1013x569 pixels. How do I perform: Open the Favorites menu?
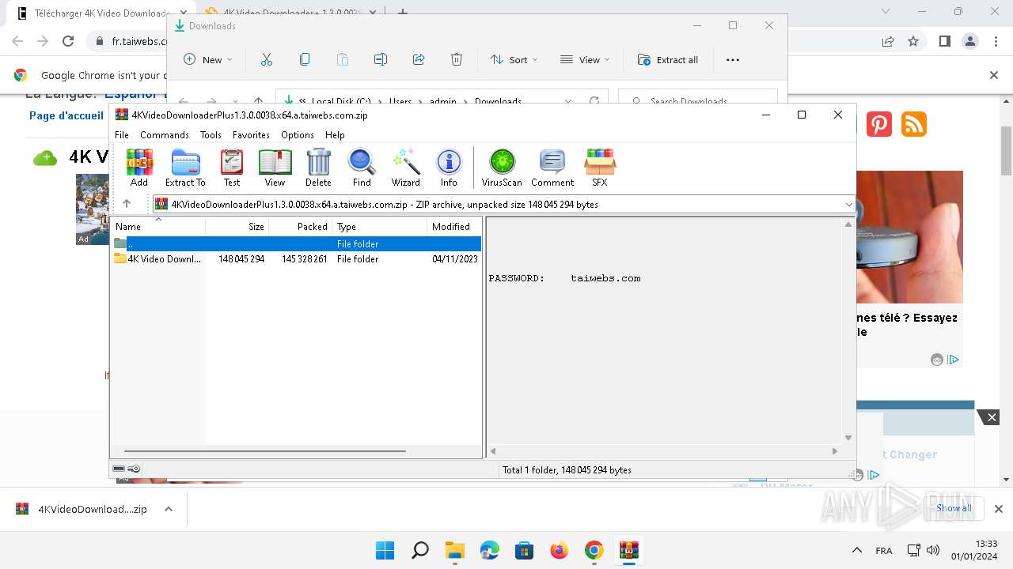(x=251, y=135)
